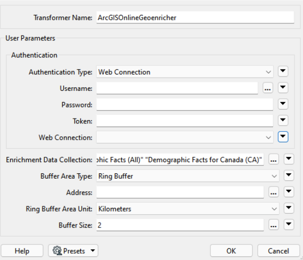Click the Address text field

180,192
